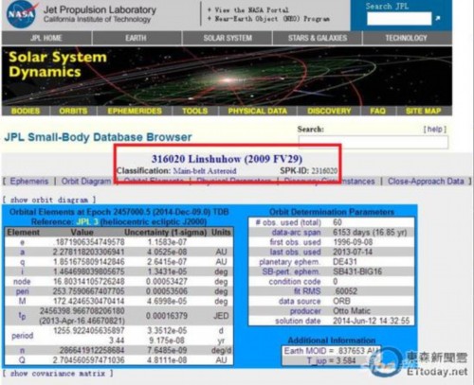Open the TECHNOLOGY tab
The image size is (474, 385).
tap(406, 38)
